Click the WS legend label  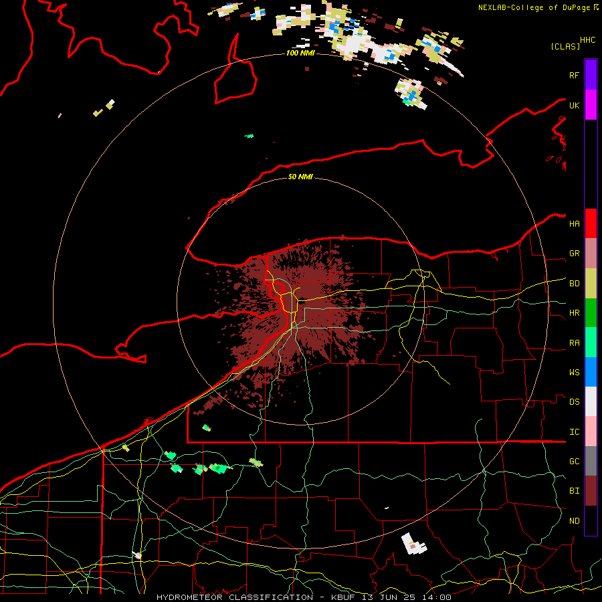coord(574,373)
